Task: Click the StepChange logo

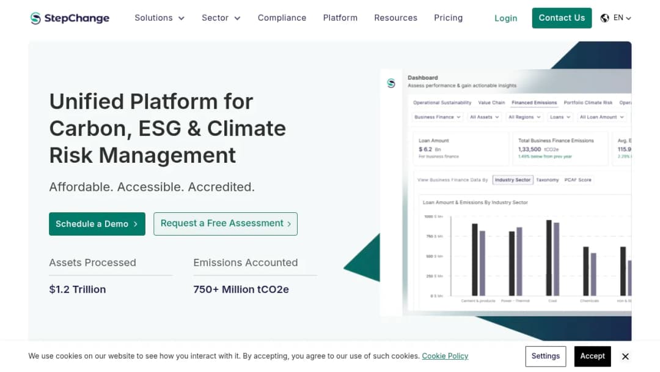Action: [x=70, y=18]
